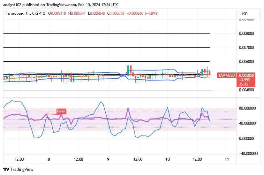Screen dimensions: 264x175
Task: Click the +3.99% value in red tag
Action: click(x=245, y=80)
